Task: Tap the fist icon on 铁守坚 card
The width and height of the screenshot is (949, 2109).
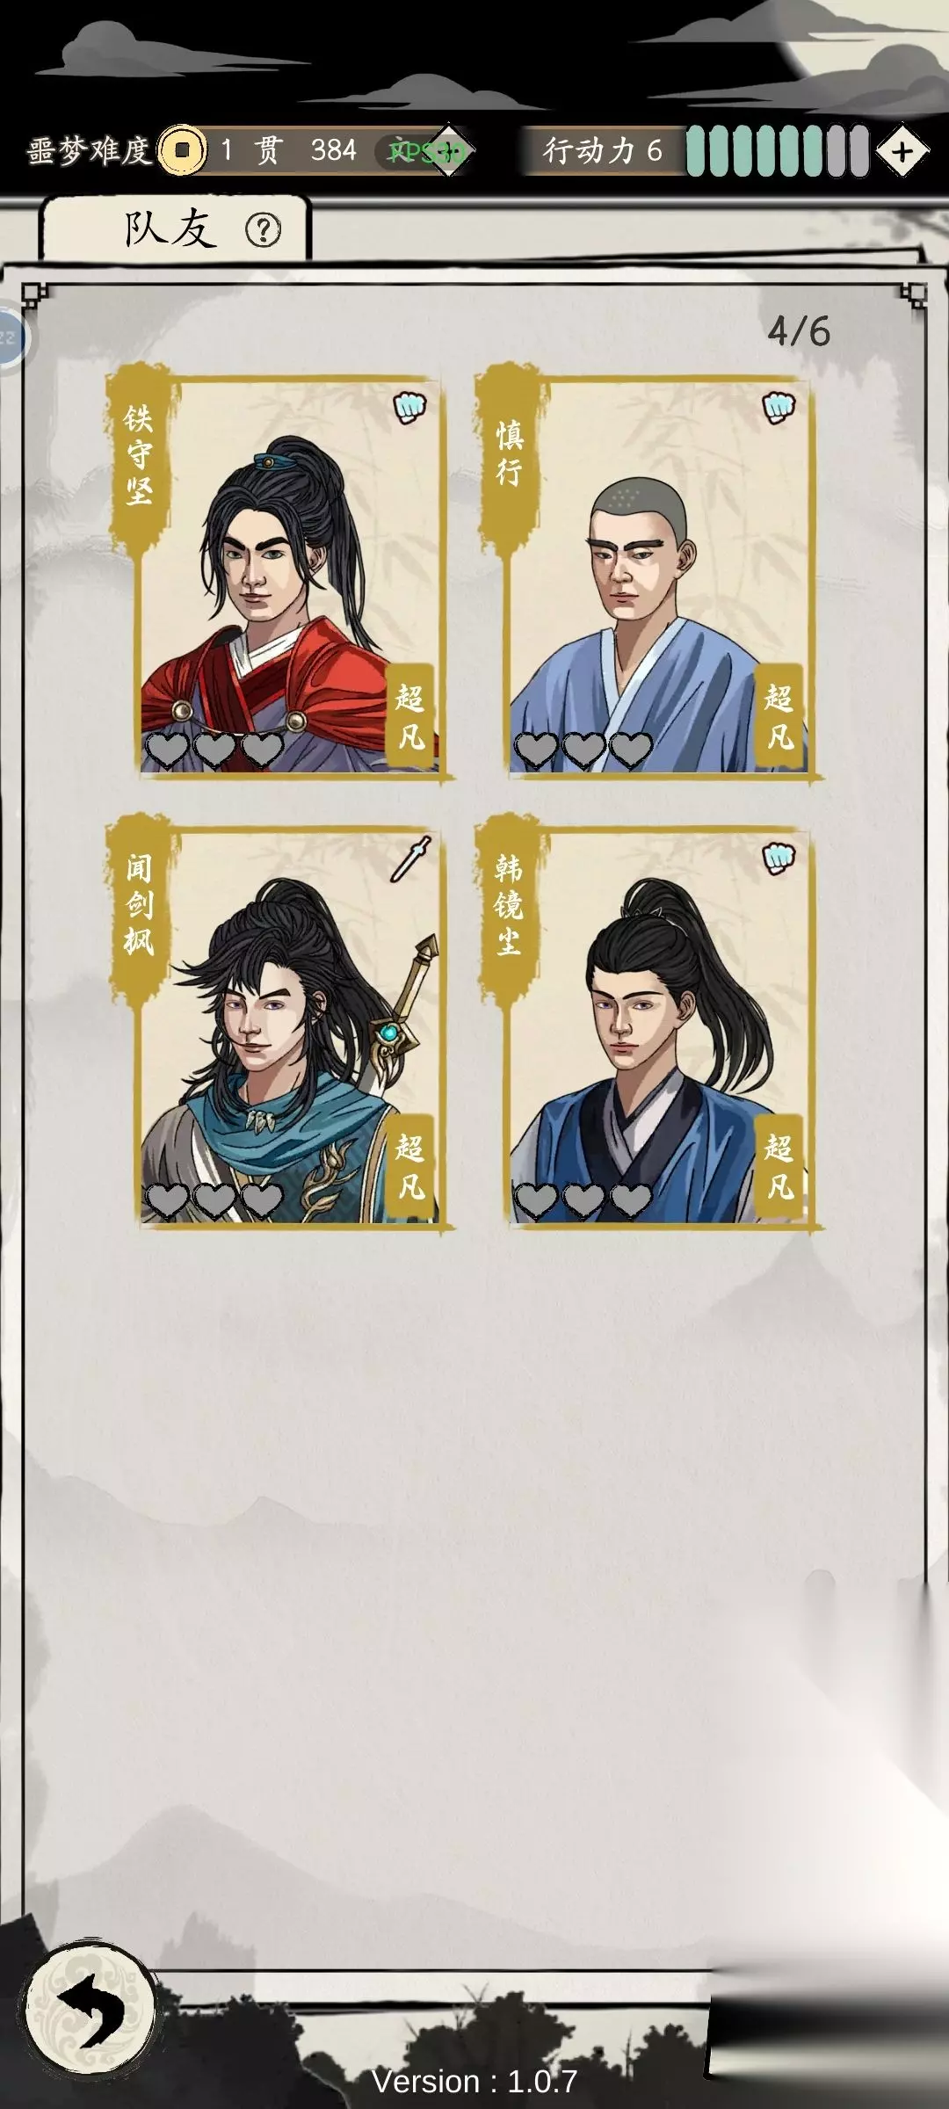Action: (x=409, y=407)
